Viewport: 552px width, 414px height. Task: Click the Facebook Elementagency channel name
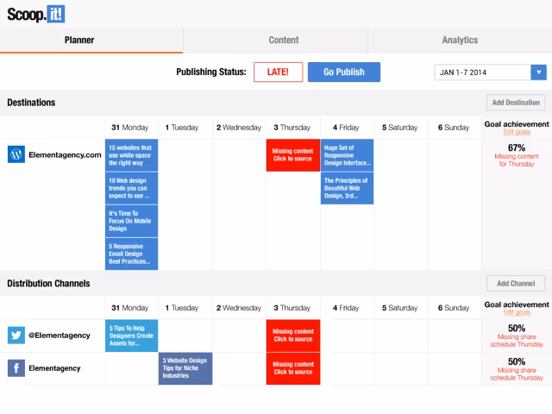pyautogui.click(x=54, y=368)
